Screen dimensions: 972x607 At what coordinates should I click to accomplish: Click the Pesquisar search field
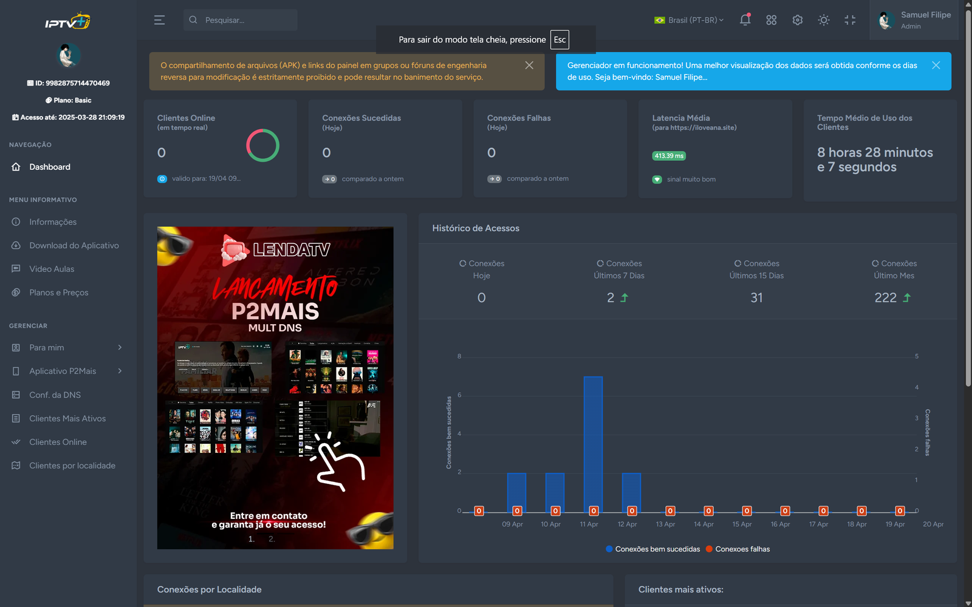pos(241,20)
